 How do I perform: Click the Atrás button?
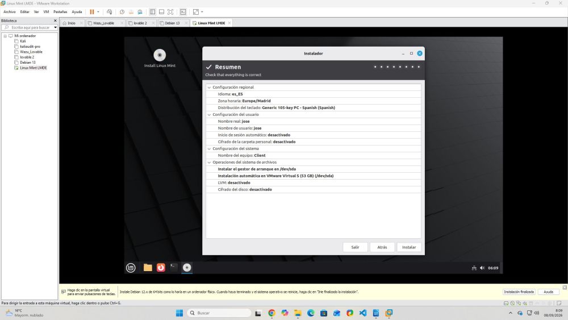coord(382,247)
